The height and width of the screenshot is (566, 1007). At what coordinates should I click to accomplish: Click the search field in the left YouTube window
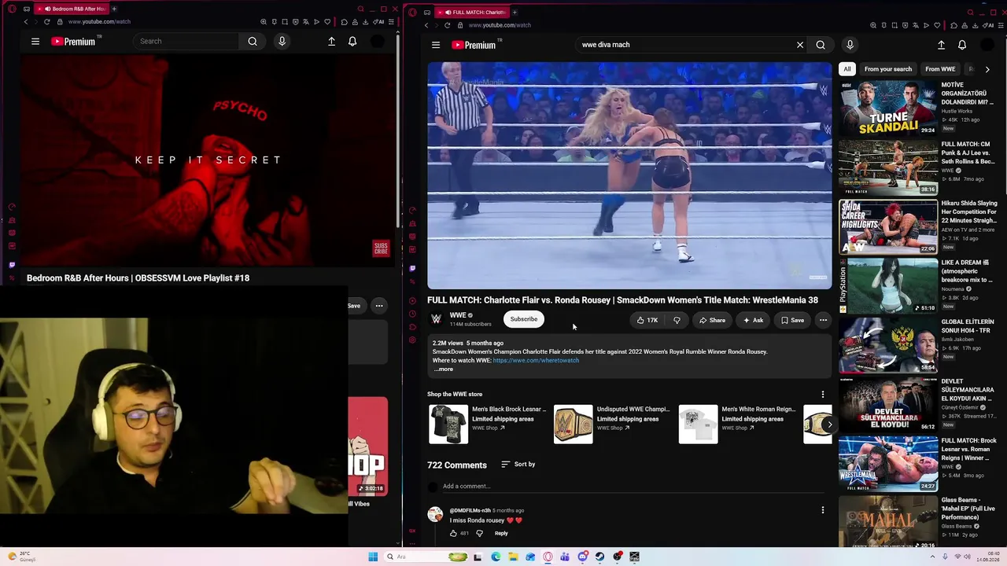187,41
